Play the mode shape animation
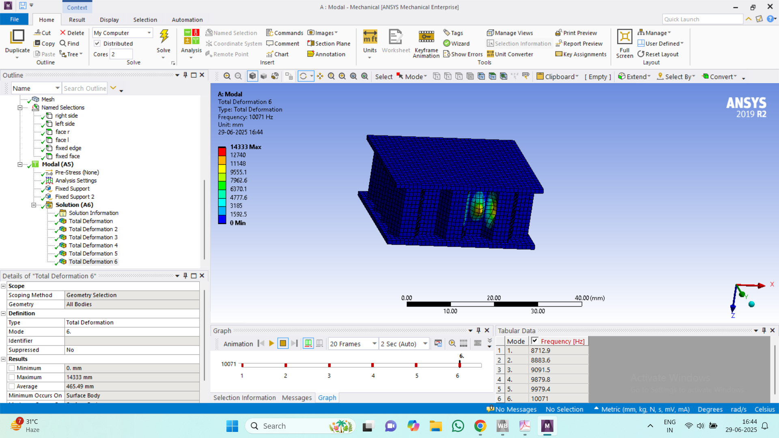The width and height of the screenshot is (779, 438). pos(271,344)
